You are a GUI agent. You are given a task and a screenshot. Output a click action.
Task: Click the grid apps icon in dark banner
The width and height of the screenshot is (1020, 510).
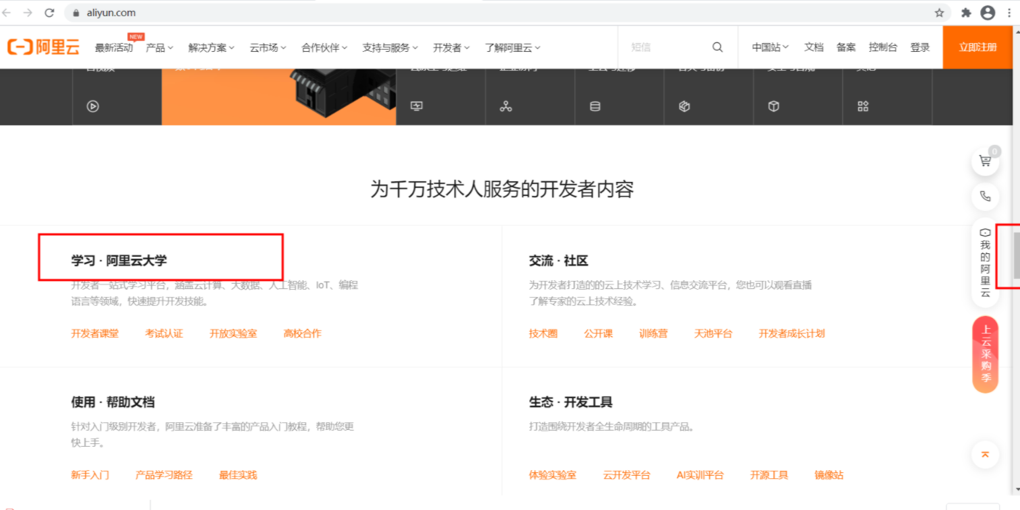(863, 106)
